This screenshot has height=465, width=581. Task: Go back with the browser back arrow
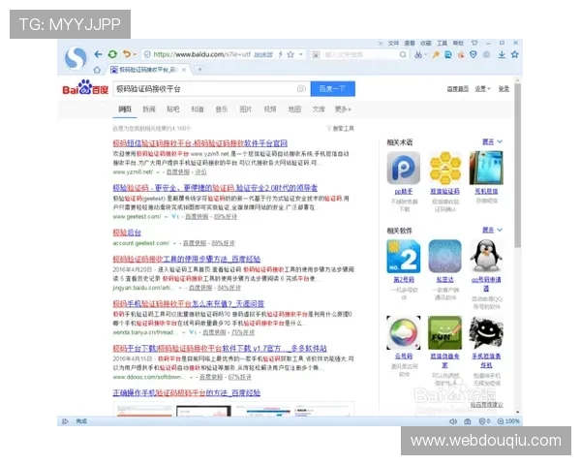click(98, 54)
